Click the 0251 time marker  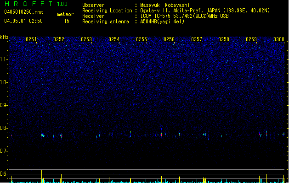31,39
